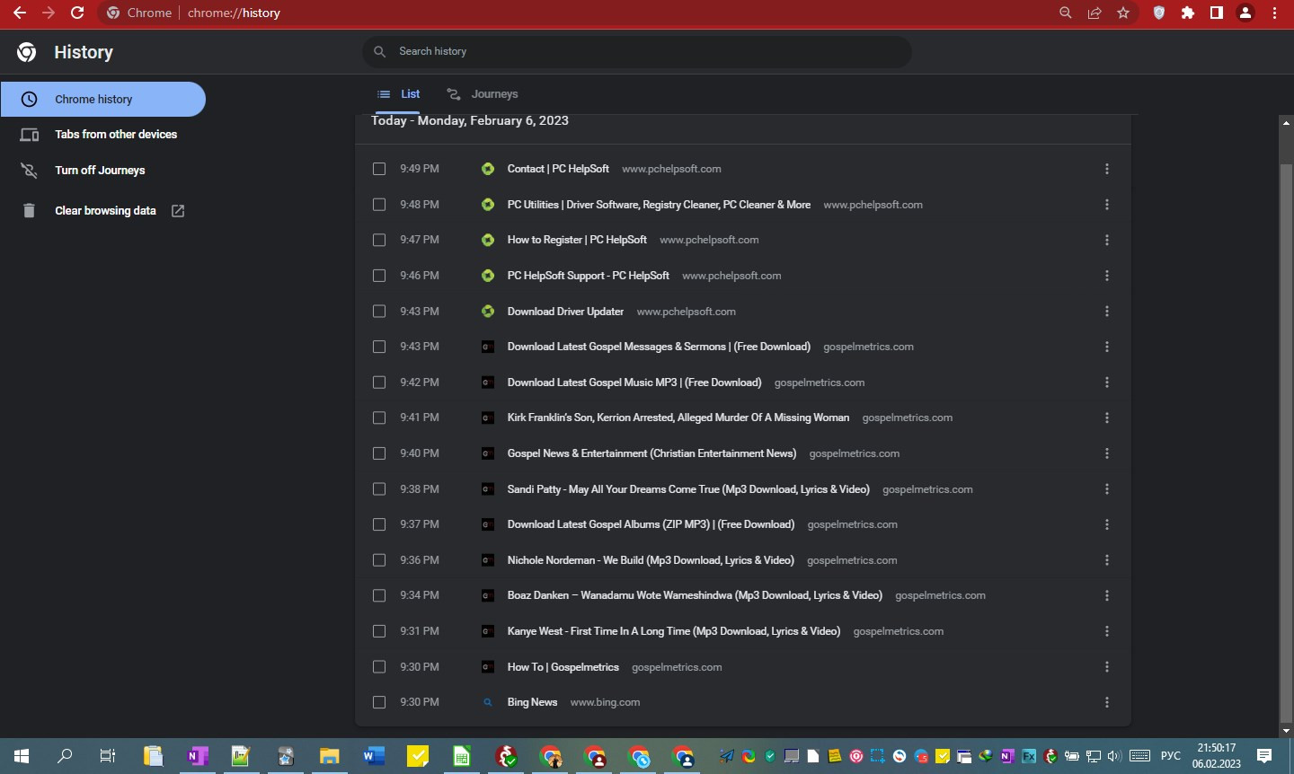Tick the Download Driver Updater checkbox
Screen dimensions: 1294x774
point(379,312)
